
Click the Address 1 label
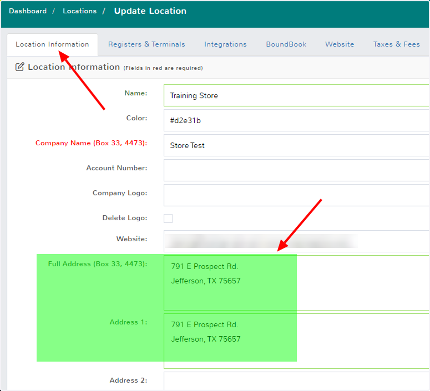(128, 322)
